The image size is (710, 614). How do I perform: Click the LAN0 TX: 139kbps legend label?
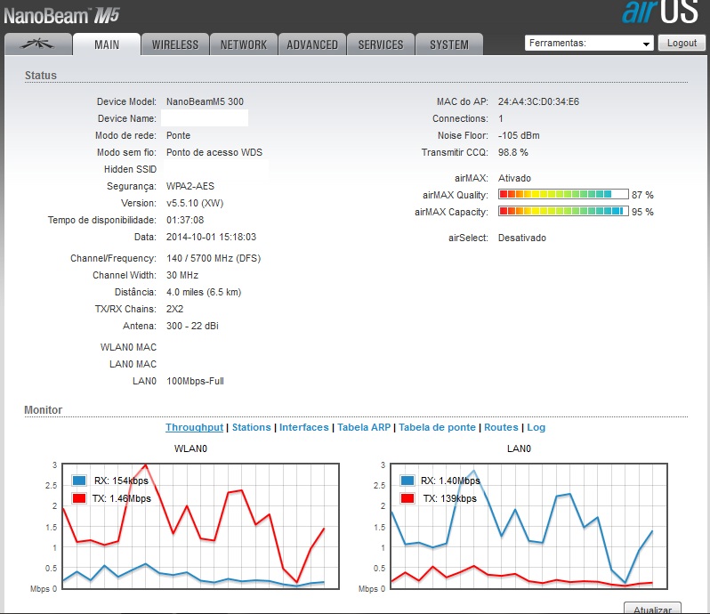pyautogui.click(x=450, y=498)
